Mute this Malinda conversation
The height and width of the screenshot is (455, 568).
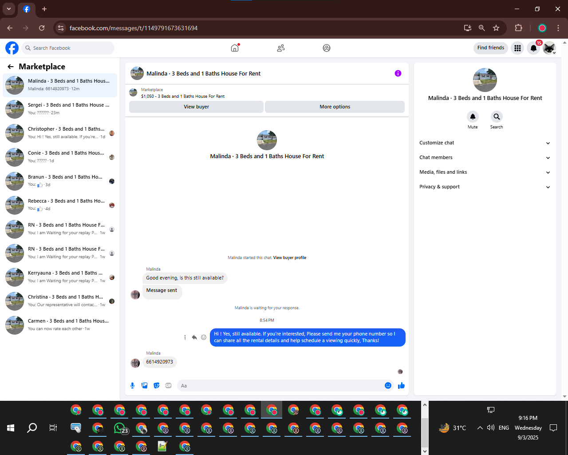pyautogui.click(x=473, y=117)
